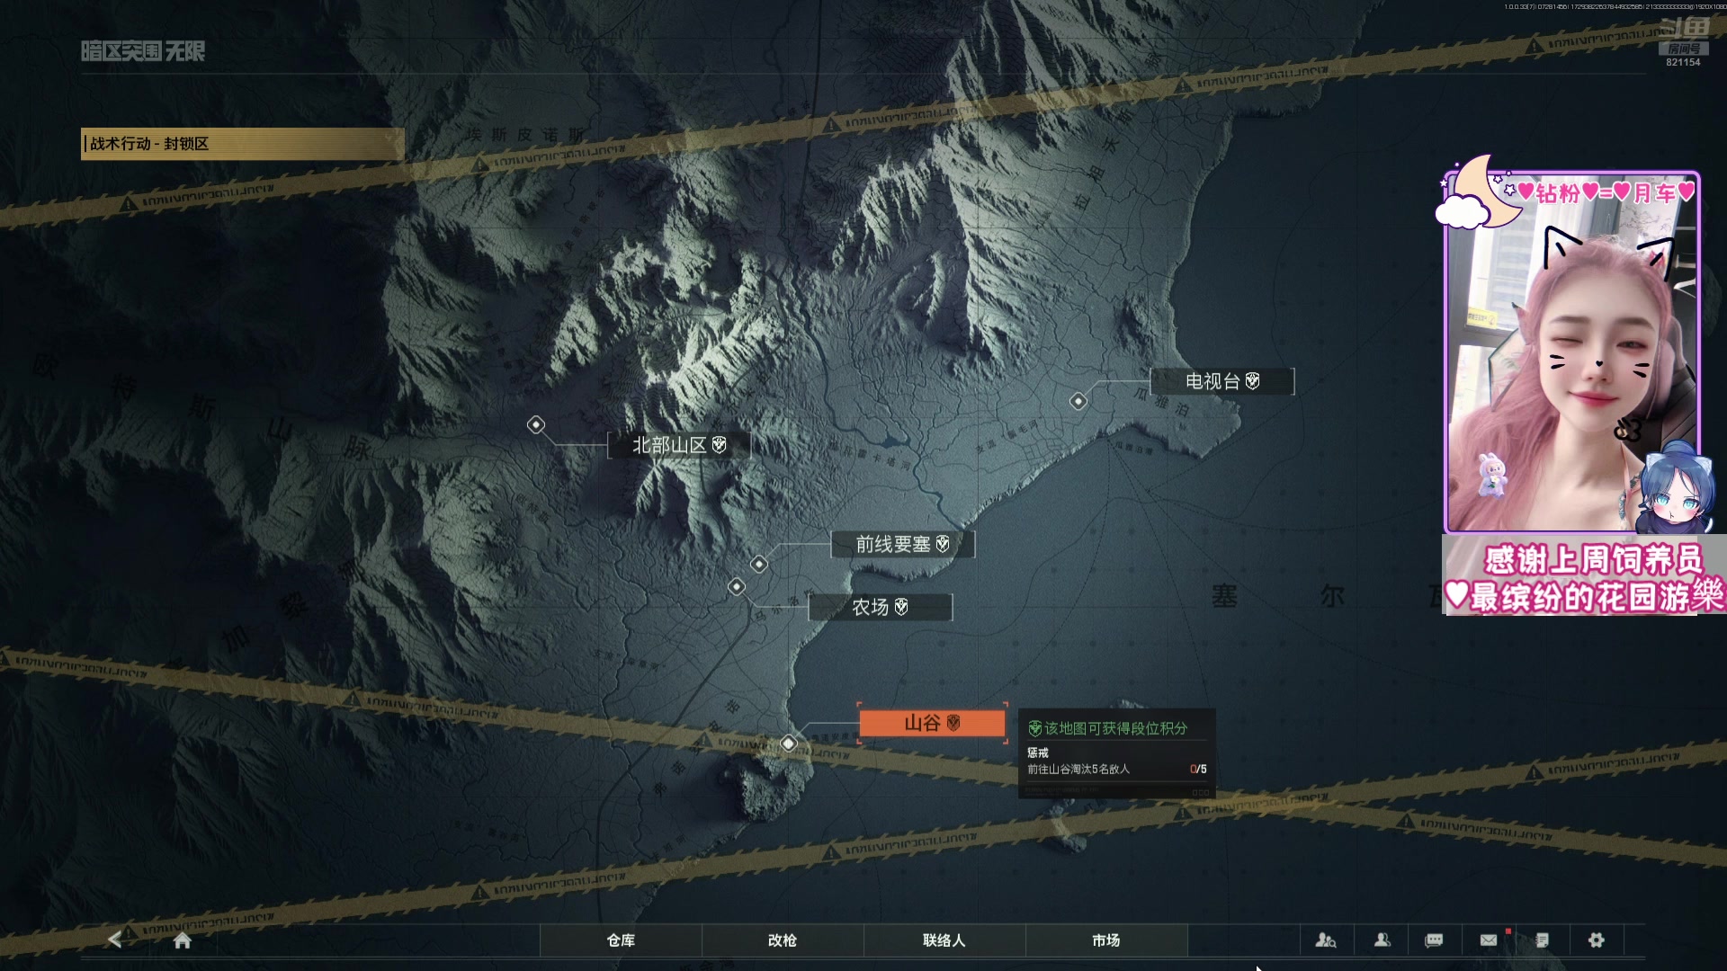The image size is (1727, 971).
Task: Go to the home screen icon
Action: tap(183, 940)
